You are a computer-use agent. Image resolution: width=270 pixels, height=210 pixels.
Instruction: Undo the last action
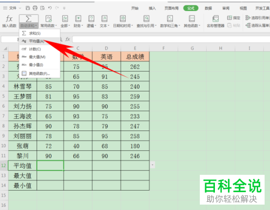[50, 8]
